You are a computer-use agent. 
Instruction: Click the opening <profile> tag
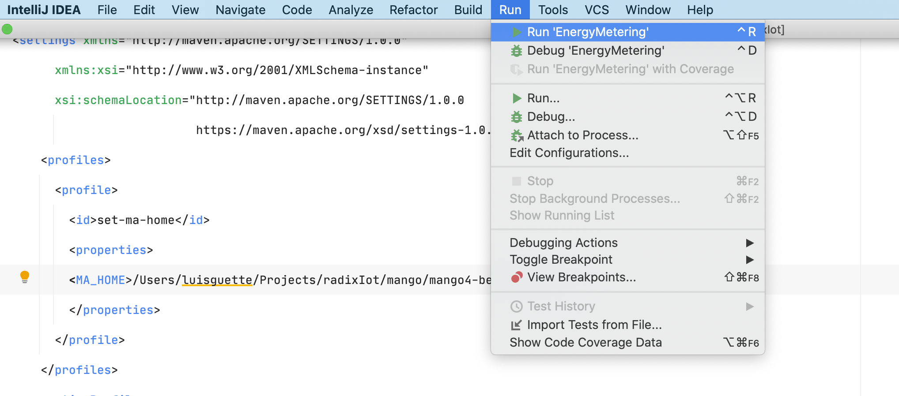point(86,190)
